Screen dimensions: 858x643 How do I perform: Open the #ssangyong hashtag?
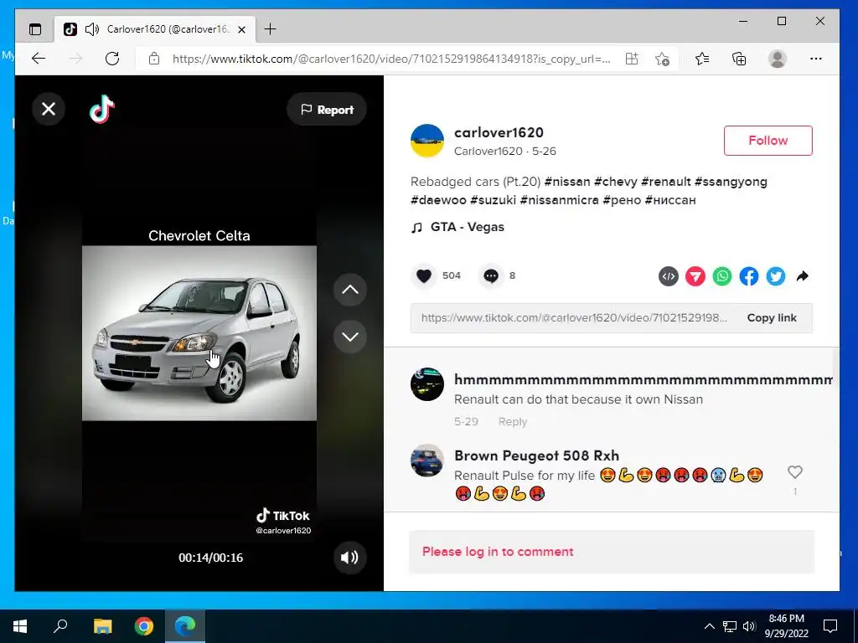coord(731,182)
